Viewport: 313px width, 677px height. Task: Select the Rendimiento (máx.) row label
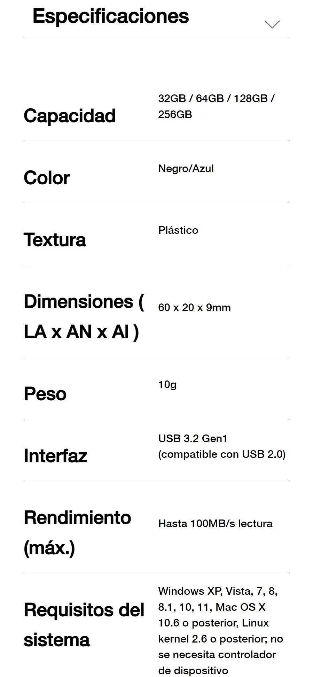(x=77, y=532)
